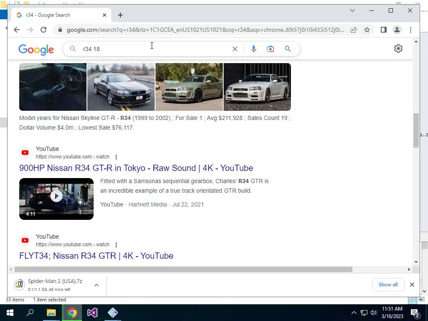Image resolution: width=428 pixels, height=321 pixels.
Task: Open the R34 interior thumbnail
Action: tap(53, 87)
